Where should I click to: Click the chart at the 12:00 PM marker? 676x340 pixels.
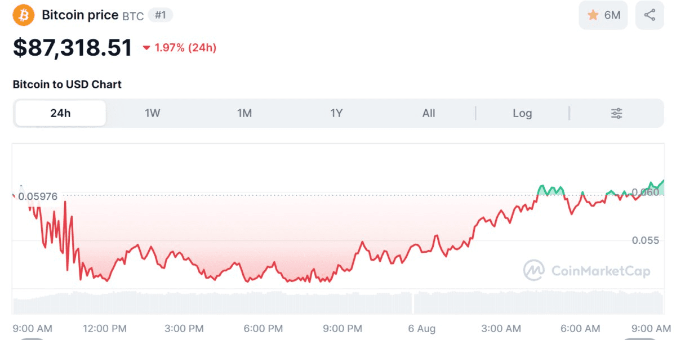[104, 275]
